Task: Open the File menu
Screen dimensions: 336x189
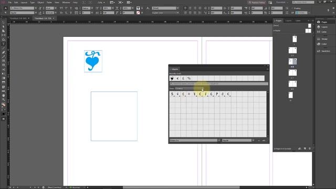Action: [x=10, y=2]
